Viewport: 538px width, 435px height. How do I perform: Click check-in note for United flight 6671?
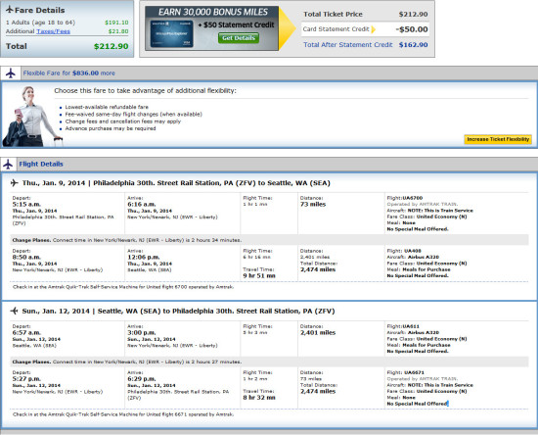coord(123,414)
